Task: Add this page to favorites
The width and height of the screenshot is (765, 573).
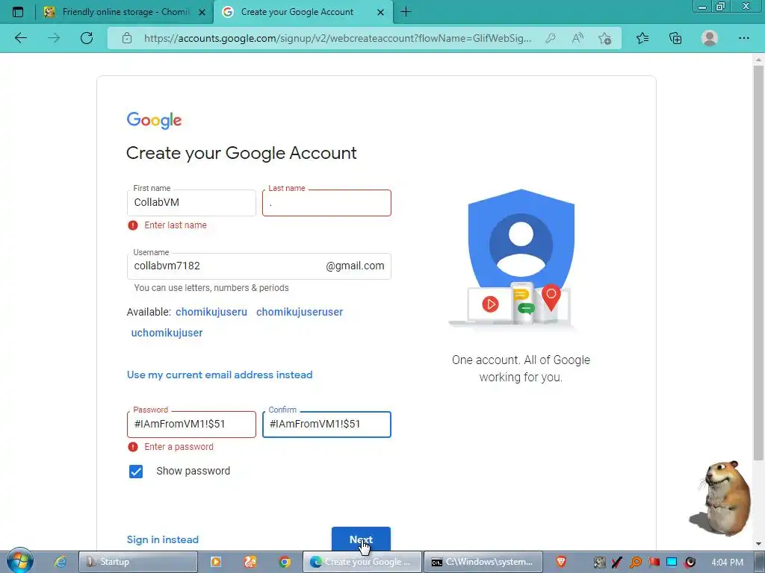Action: 605,38
